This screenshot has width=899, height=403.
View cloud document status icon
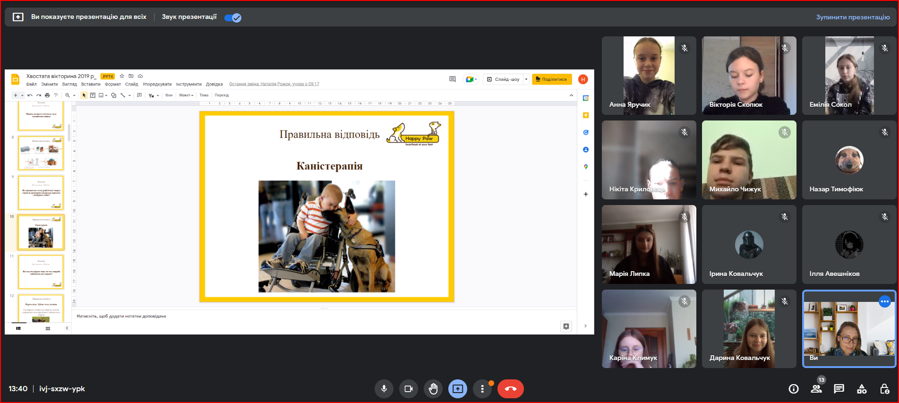(x=140, y=76)
